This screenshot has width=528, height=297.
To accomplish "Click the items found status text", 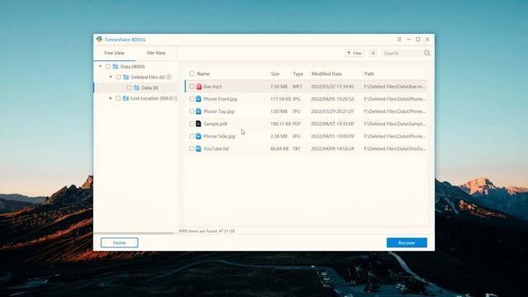I will 207,231.
